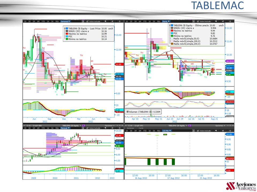Click purple F icon in Graph 888 title bar
The width and height of the screenshot is (257, 192).
(84, 126)
